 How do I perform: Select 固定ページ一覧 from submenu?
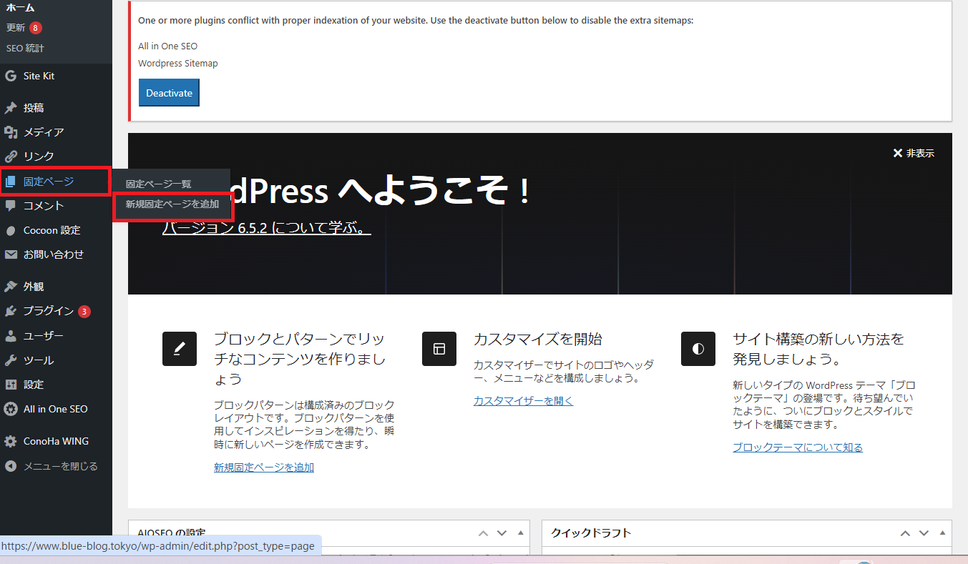159,184
